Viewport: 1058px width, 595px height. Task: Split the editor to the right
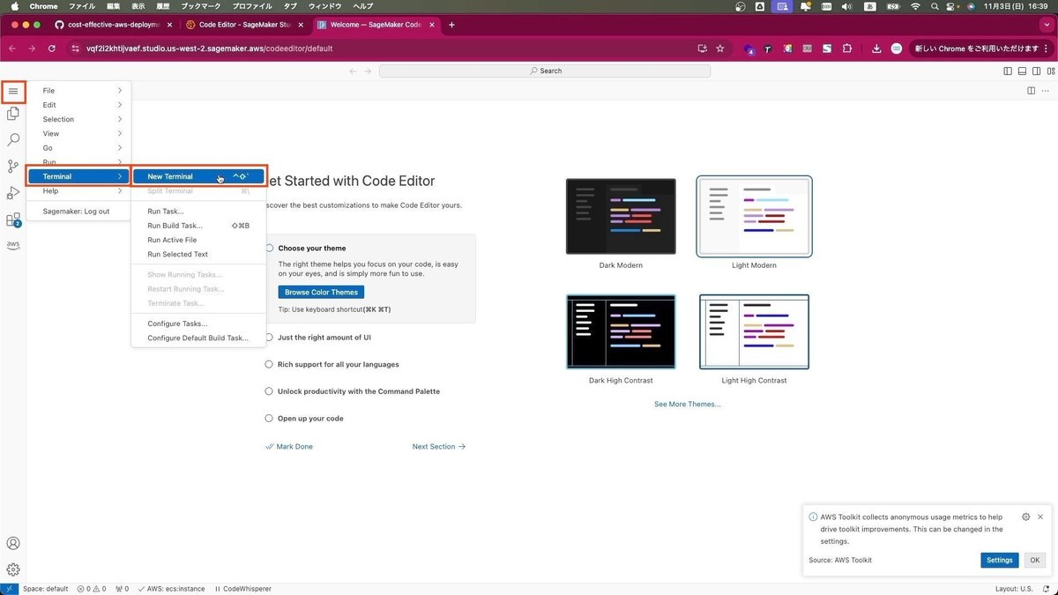coord(1032,91)
